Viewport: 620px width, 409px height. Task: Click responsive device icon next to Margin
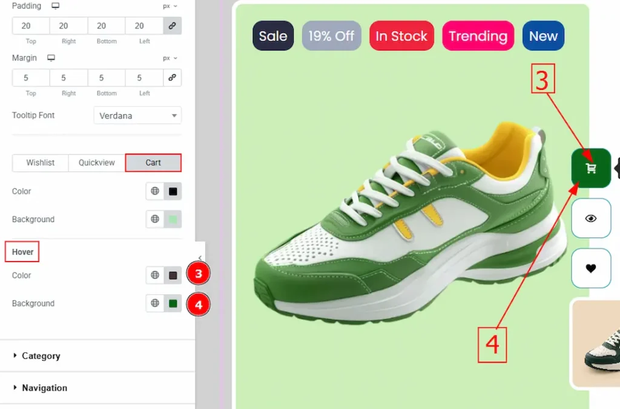click(51, 58)
